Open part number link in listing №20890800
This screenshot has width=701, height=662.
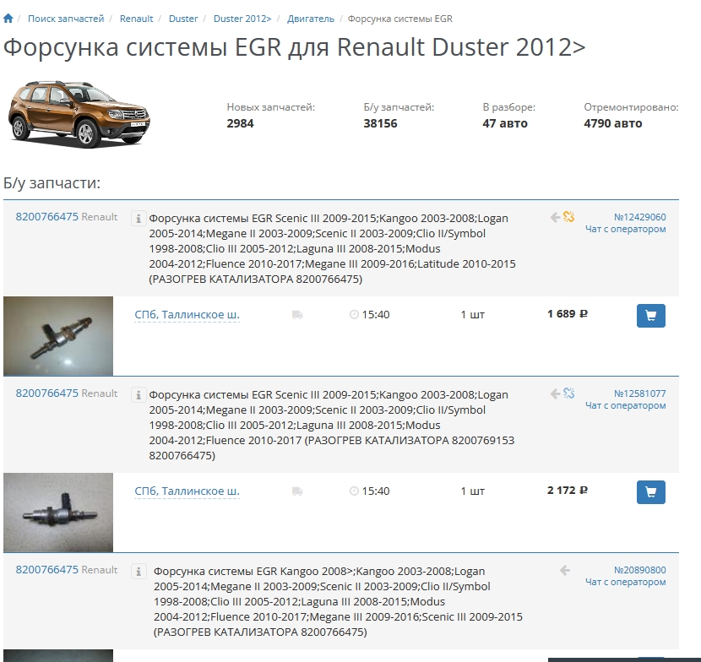point(47,570)
